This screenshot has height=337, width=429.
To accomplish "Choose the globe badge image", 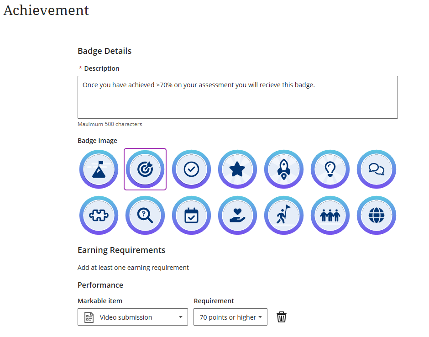I will click(377, 216).
